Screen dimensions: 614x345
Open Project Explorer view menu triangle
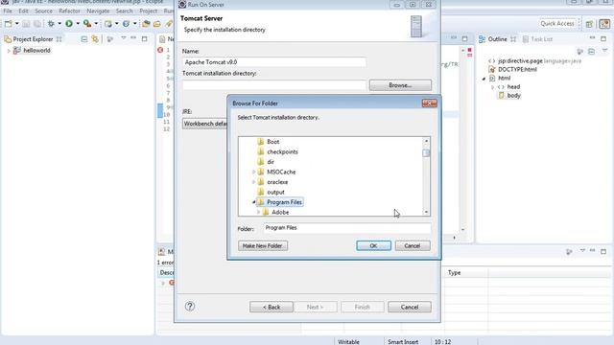pyautogui.click(x=124, y=38)
